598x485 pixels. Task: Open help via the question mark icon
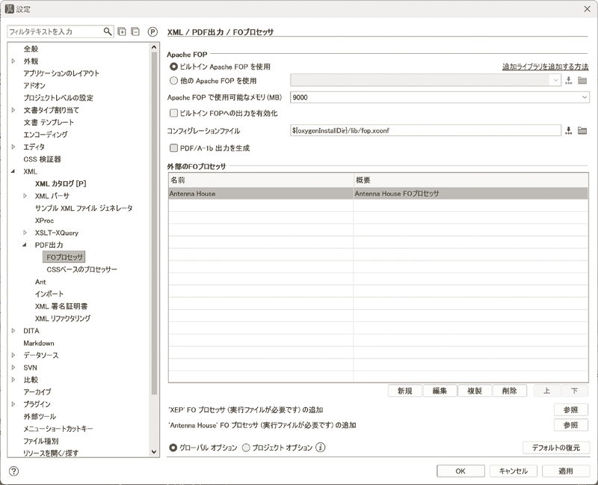click(x=13, y=472)
